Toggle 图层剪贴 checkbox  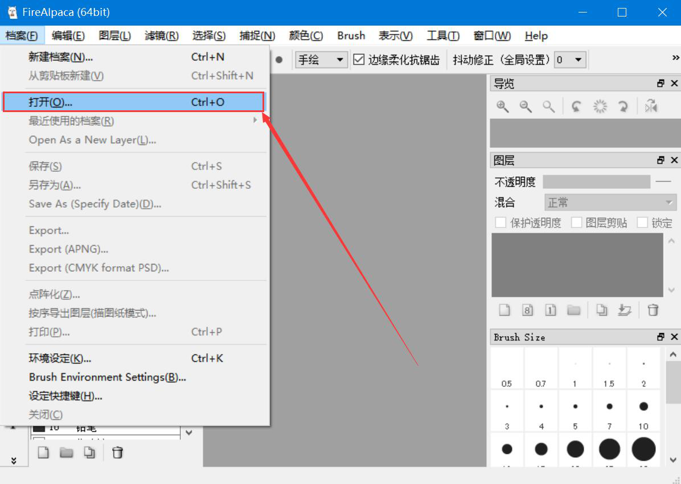576,222
